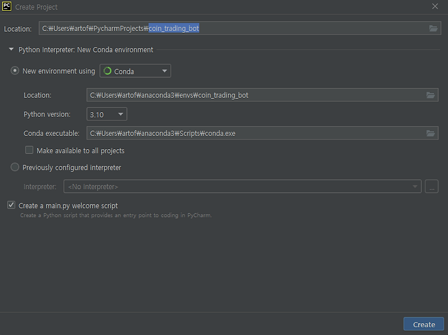This screenshot has height=335, width=448.
Task: Open the Conda environment type dropdown
Action: click(x=135, y=71)
